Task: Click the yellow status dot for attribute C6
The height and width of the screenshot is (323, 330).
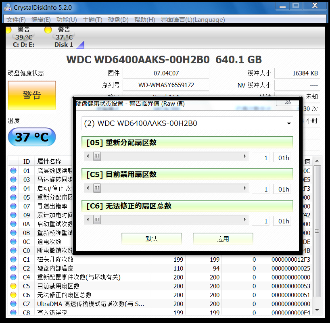Action: click(x=13, y=295)
